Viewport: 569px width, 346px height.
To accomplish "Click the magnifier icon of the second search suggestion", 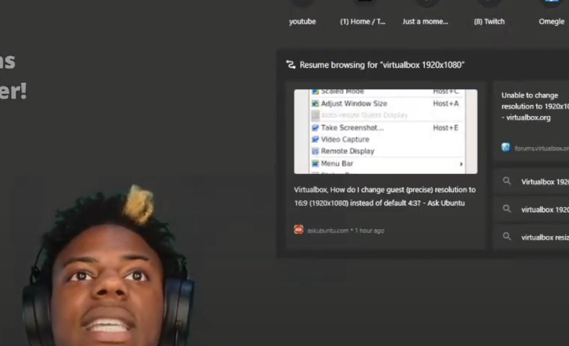I will 507,209.
